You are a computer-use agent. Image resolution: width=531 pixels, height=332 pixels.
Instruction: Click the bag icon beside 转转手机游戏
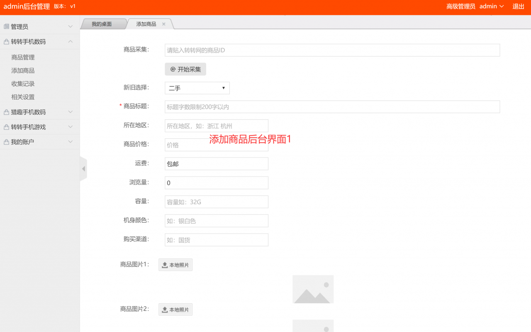pyautogui.click(x=6, y=127)
